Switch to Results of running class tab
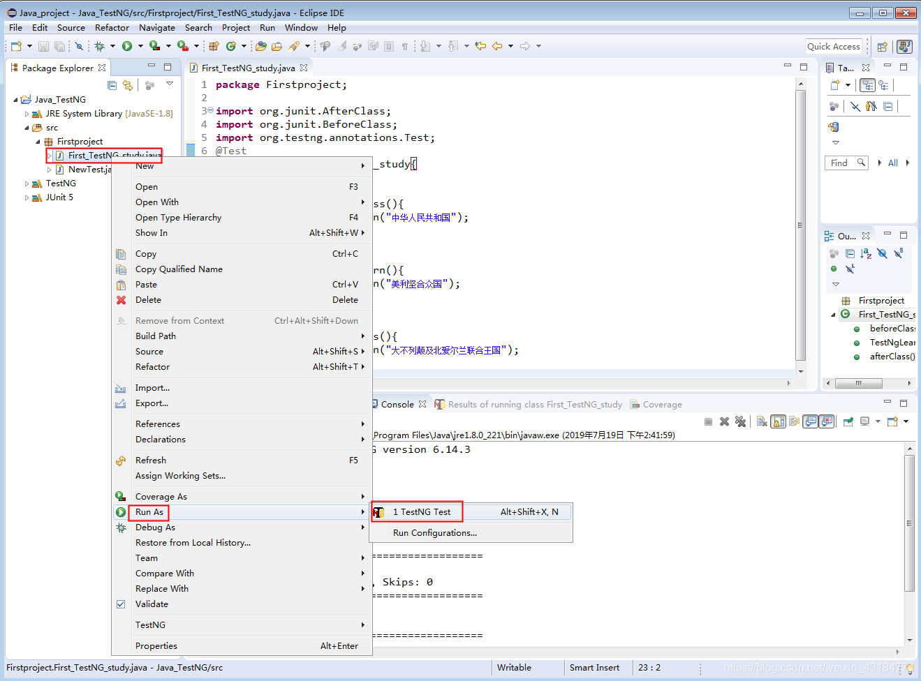 coord(528,405)
